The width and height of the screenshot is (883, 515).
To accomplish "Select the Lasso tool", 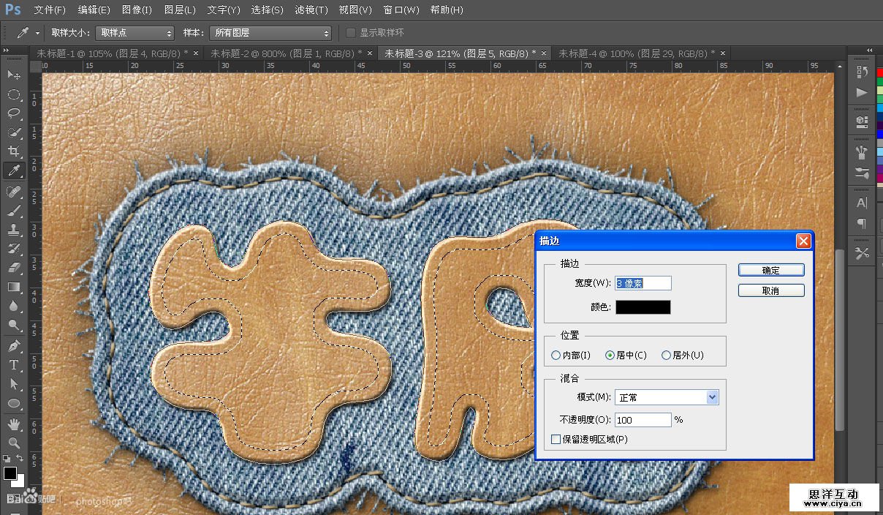I will 14,113.
